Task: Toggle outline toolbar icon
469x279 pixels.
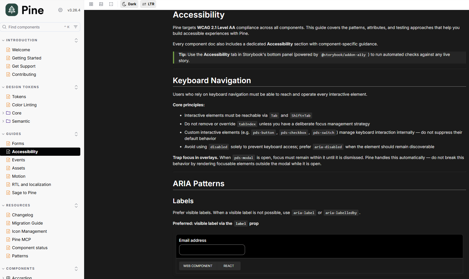Action: click(111, 4)
